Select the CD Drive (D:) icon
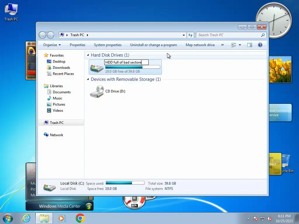The image size is (299, 224). pyautogui.click(x=97, y=91)
